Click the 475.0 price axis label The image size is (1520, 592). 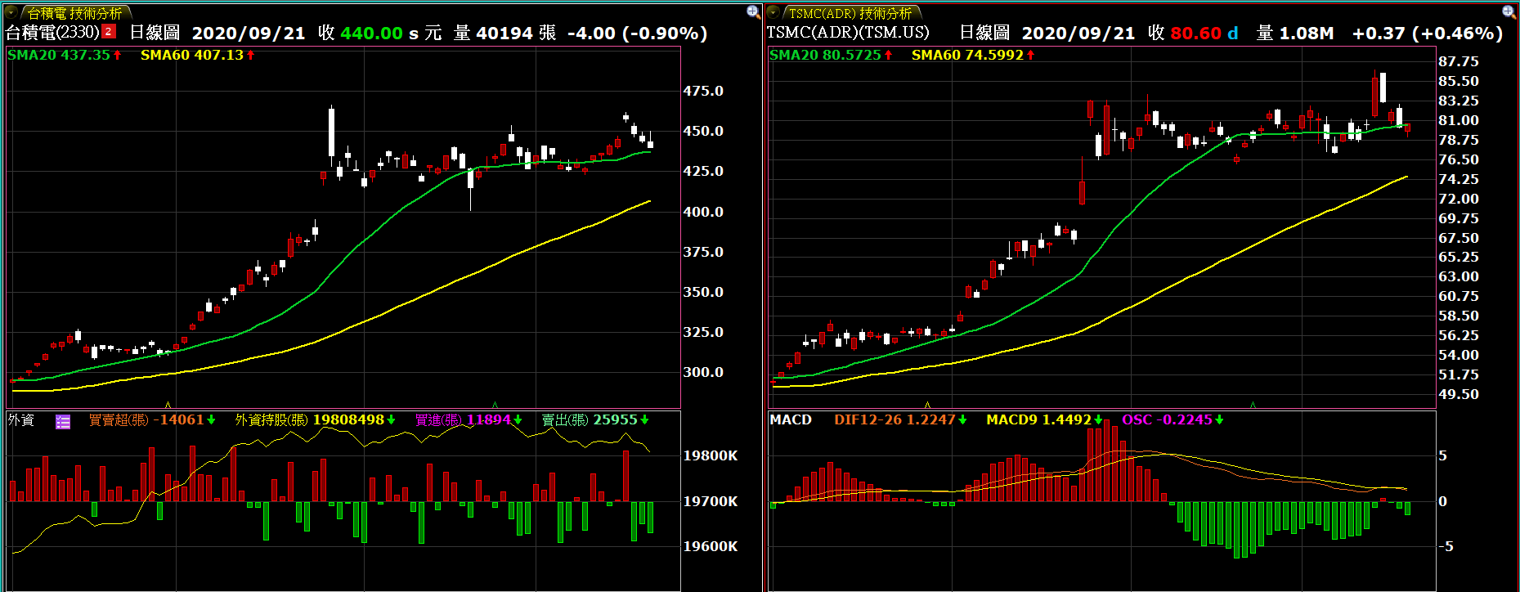click(703, 91)
